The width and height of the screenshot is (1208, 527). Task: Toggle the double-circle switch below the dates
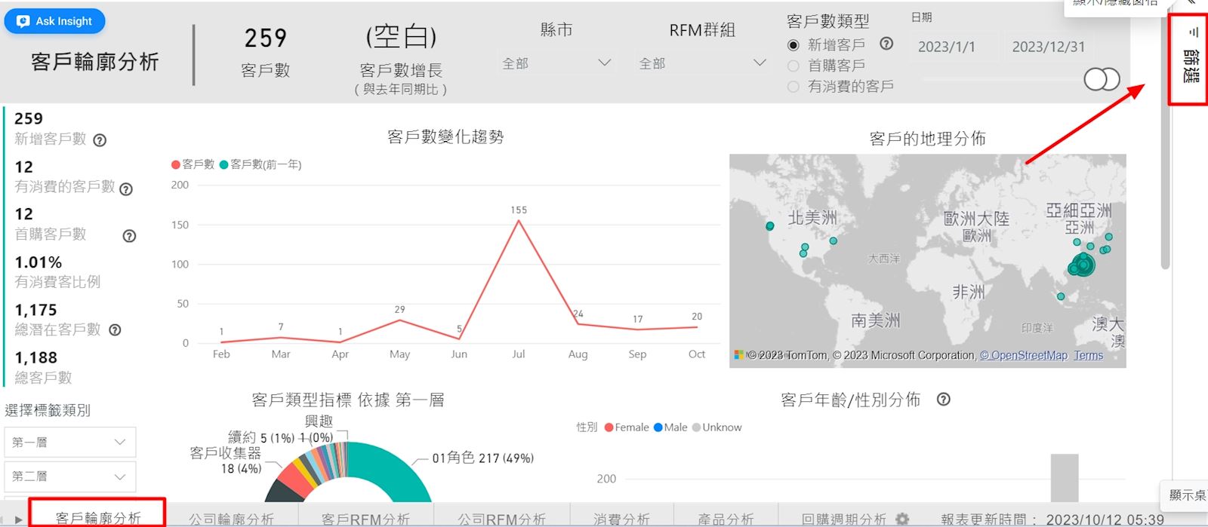pyautogui.click(x=1102, y=79)
